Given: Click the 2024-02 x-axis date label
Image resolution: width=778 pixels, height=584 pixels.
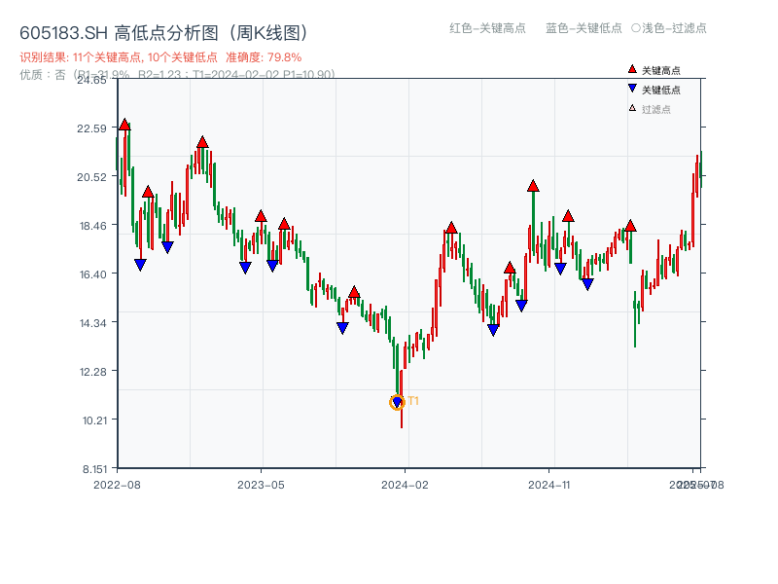Looking at the screenshot, I should (x=405, y=484).
